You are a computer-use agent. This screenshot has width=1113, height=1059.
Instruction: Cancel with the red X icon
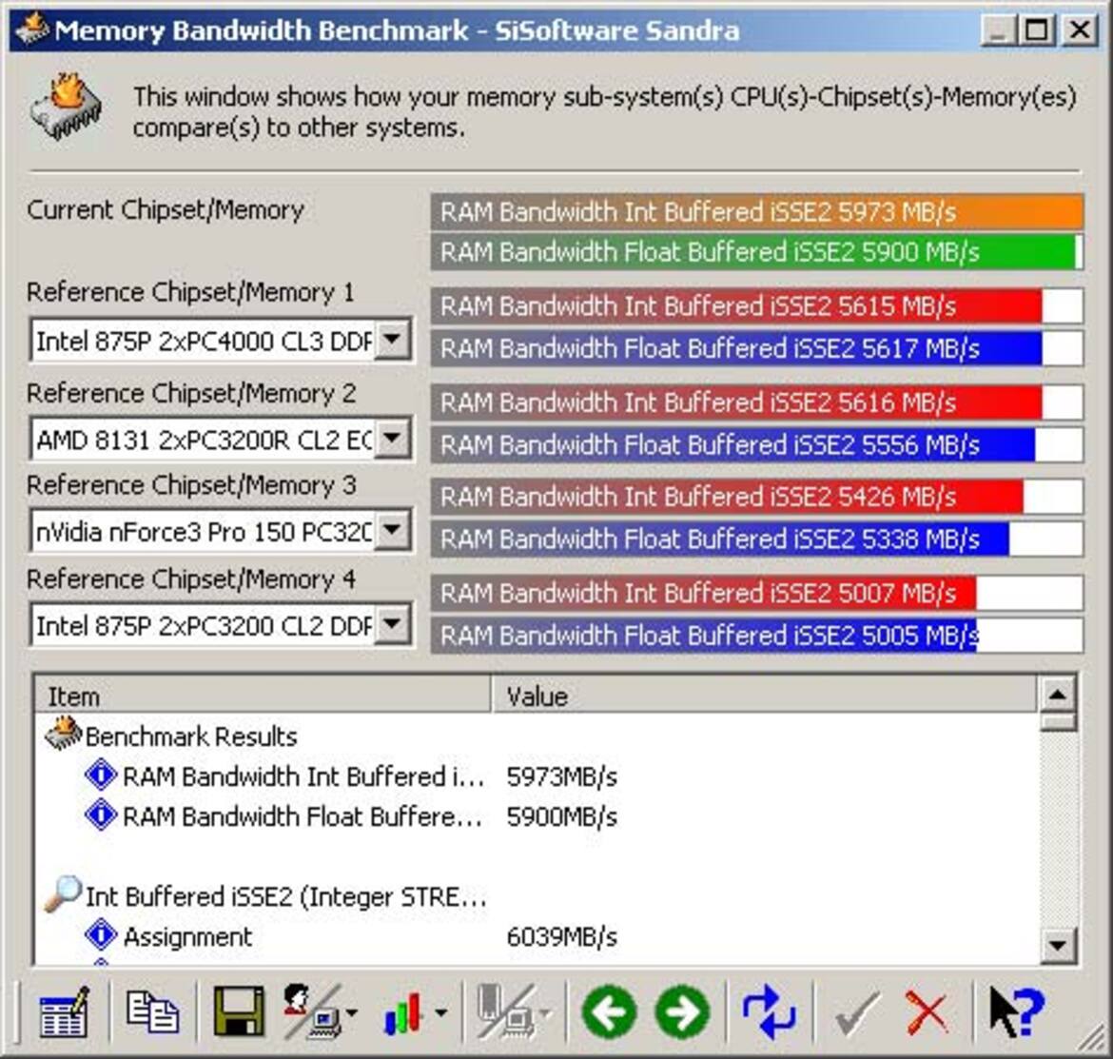coord(927,1013)
